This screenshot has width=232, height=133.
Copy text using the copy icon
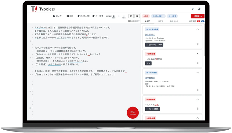pos(131,16)
